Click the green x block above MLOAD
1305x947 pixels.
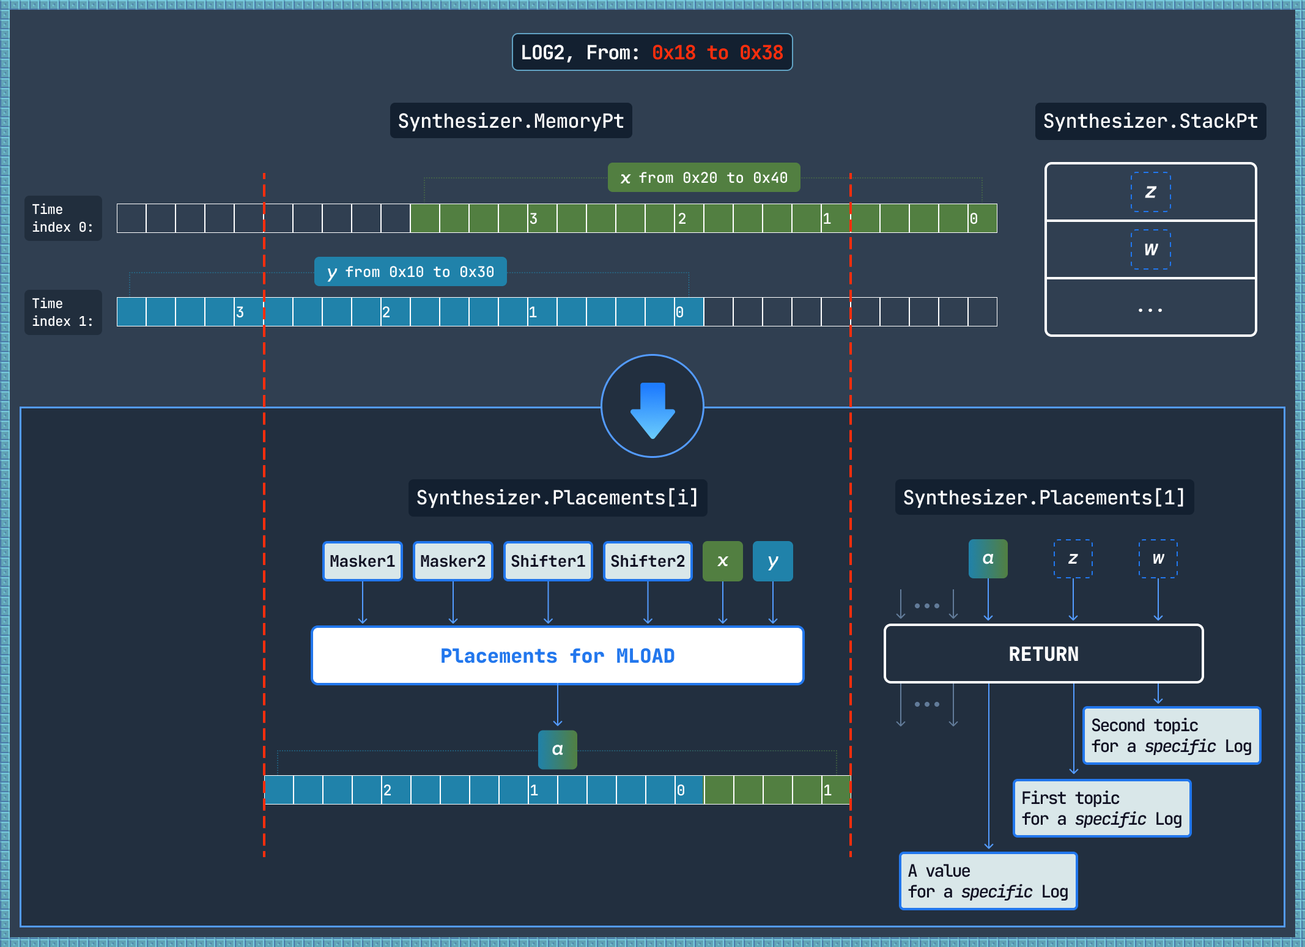tap(722, 561)
